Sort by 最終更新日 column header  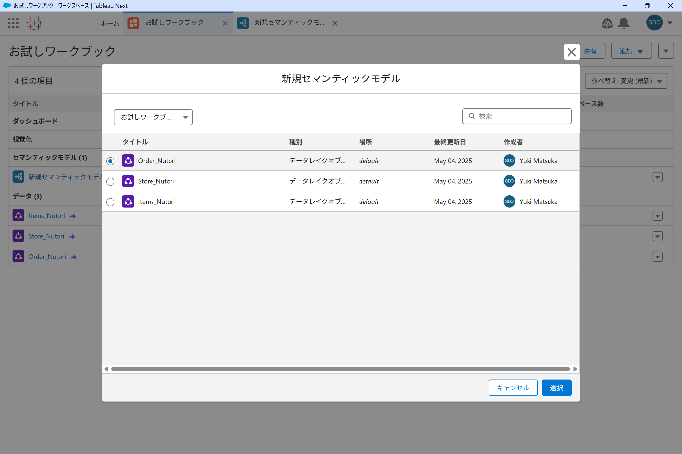[450, 142]
